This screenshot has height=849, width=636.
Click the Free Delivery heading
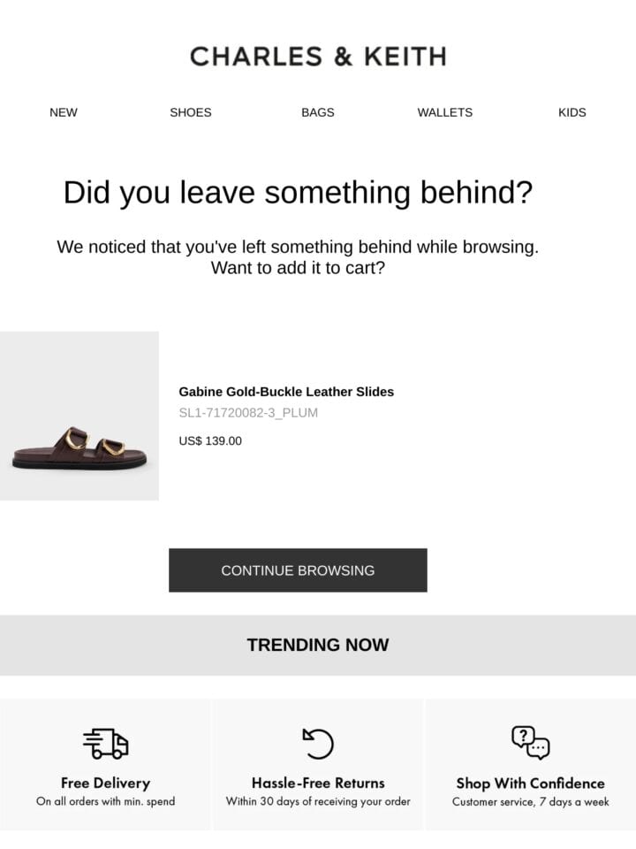coord(105,783)
